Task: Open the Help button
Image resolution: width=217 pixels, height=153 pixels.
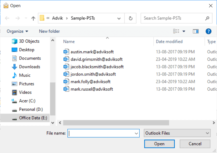Action: 208,31
